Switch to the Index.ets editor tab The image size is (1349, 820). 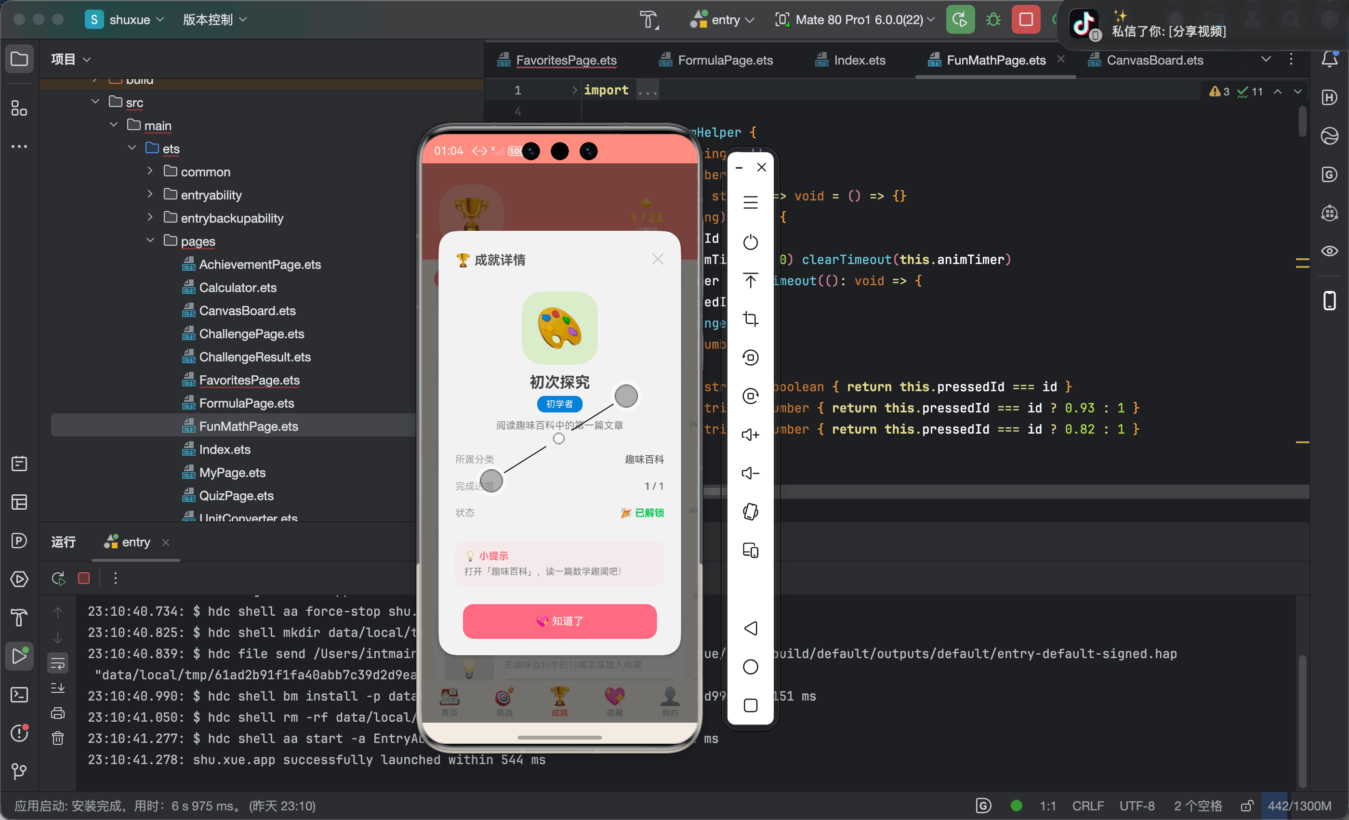point(850,60)
